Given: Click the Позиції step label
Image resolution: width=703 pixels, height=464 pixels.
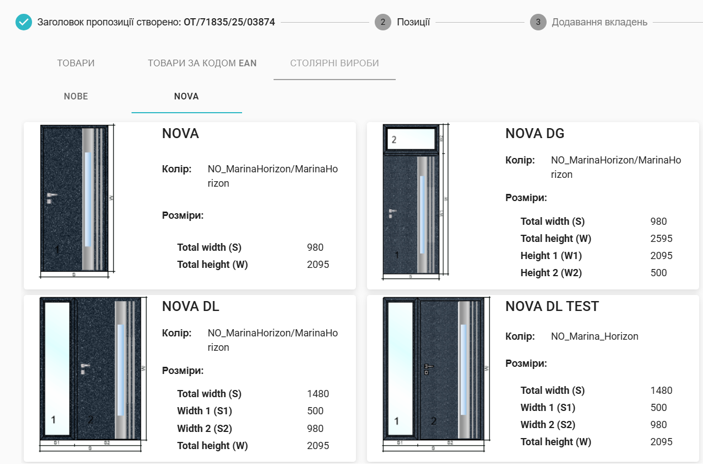Looking at the screenshot, I should point(413,23).
